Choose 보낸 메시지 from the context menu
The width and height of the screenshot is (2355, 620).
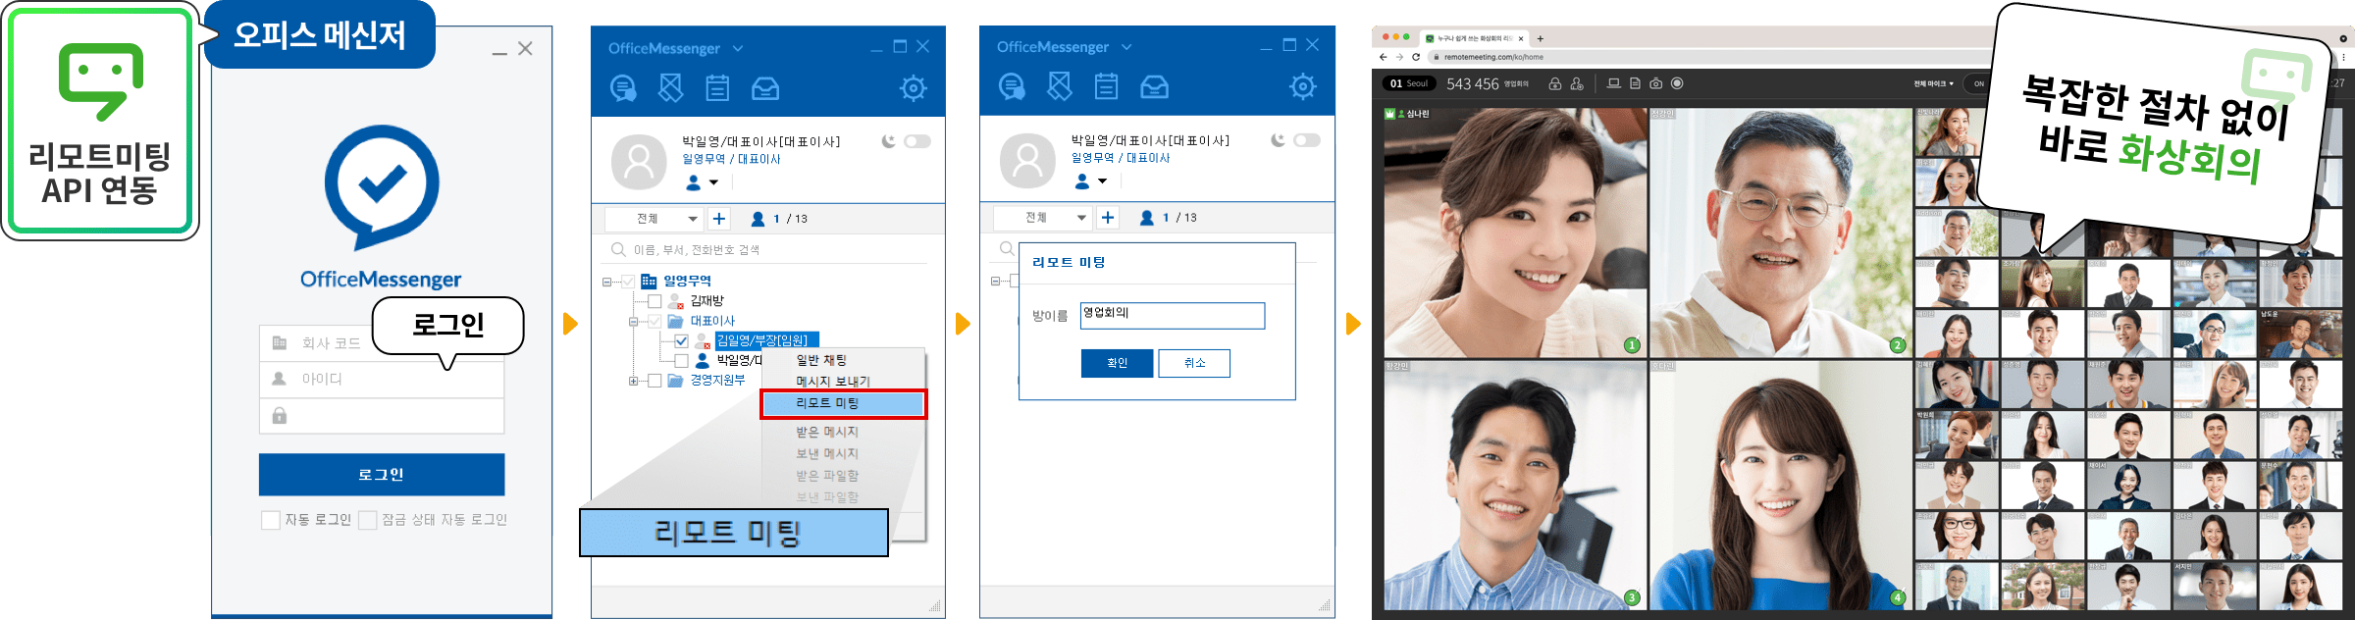(x=844, y=453)
